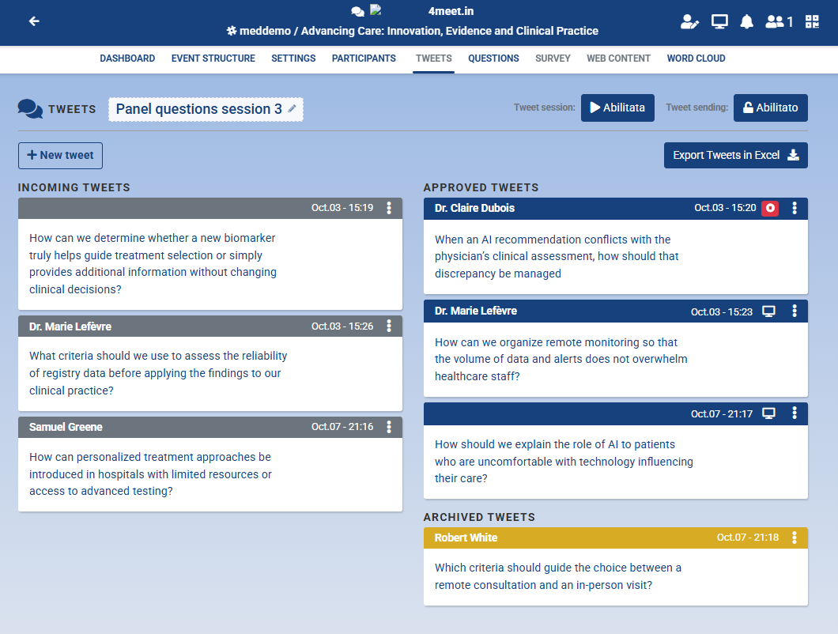The image size is (838, 634).
Task: Toggle Tweet sending Abilitato button
Action: (770, 108)
